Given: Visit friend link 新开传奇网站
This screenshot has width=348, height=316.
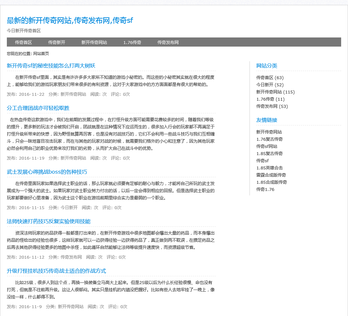Looking at the screenshot, I should (x=269, y=132).
